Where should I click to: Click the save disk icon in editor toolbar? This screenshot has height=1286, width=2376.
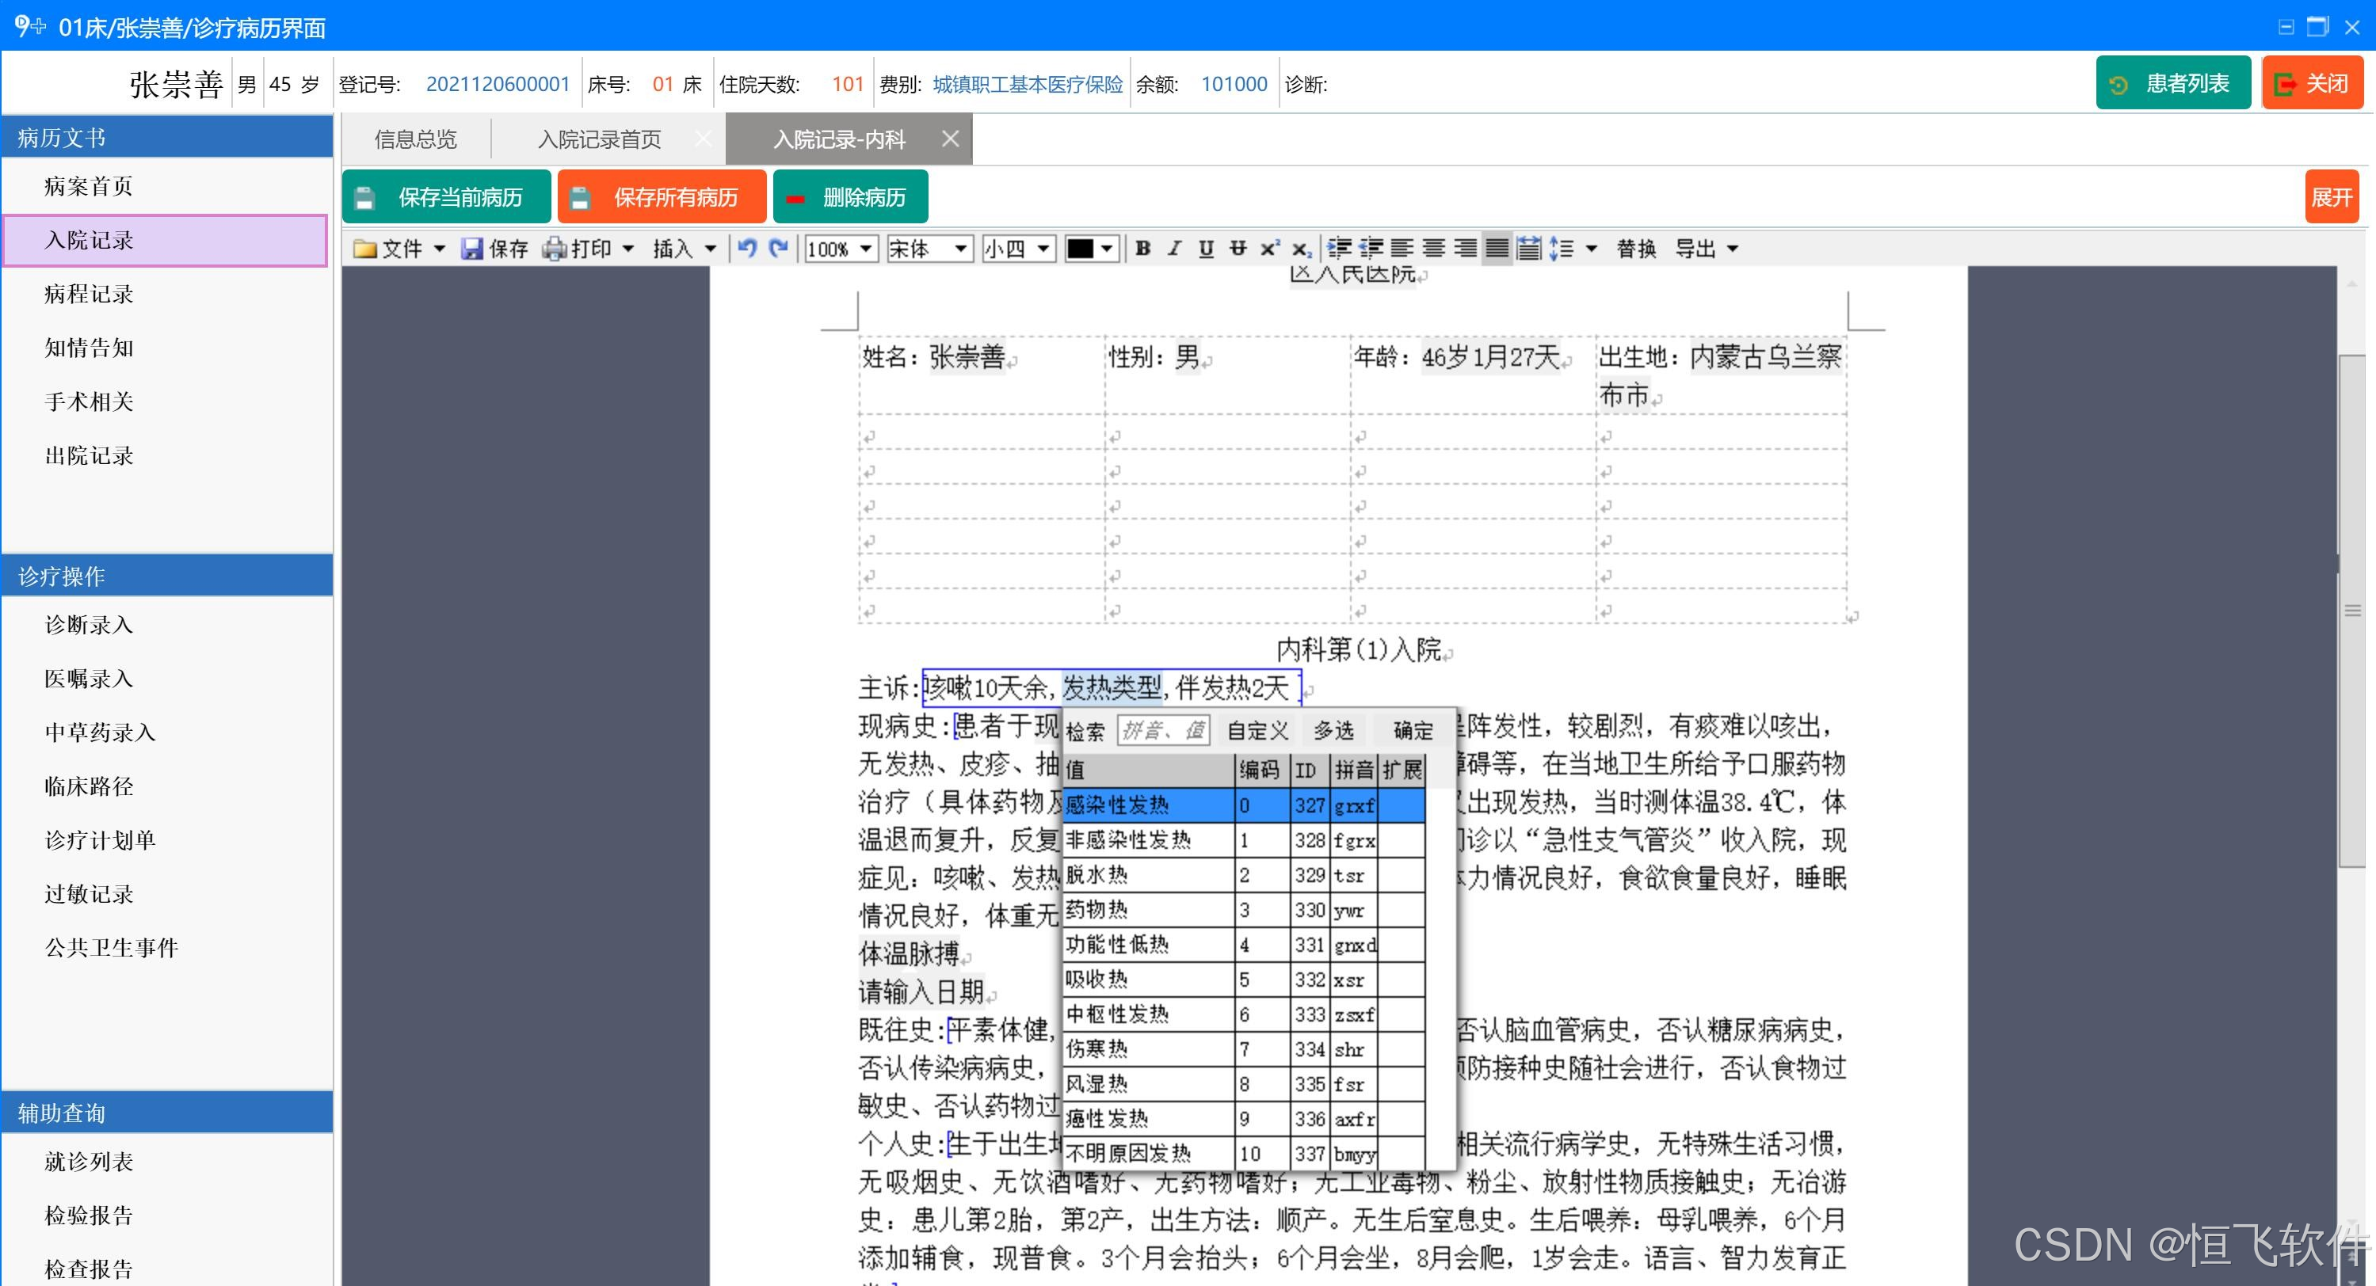point(472,248)
